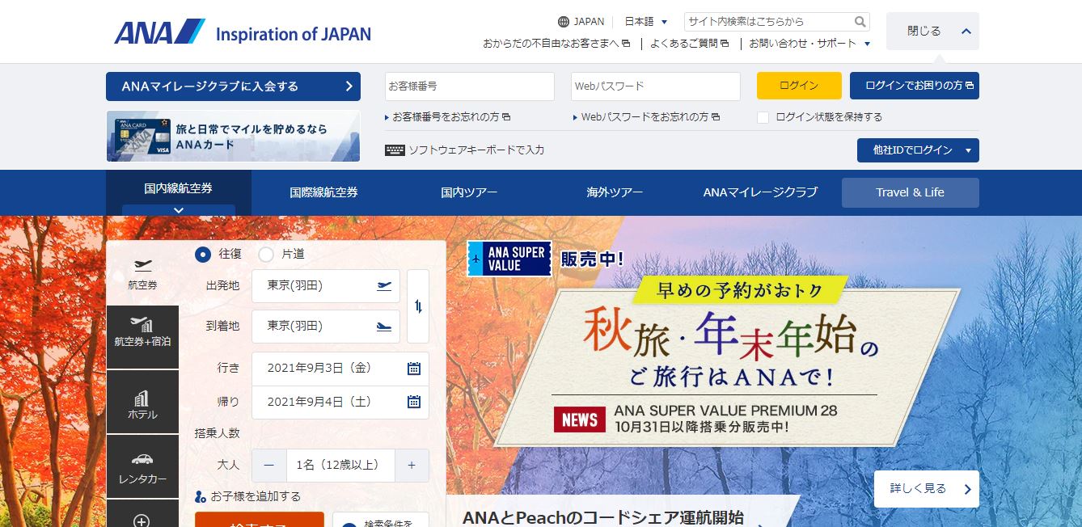This screenshot has height=527, width=1082.
Task: Open calendar for 帰り date
Action: (414, 402)
